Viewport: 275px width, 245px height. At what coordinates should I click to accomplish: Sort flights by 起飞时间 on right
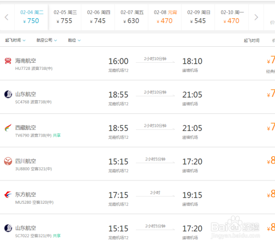[x=251, y=41]
